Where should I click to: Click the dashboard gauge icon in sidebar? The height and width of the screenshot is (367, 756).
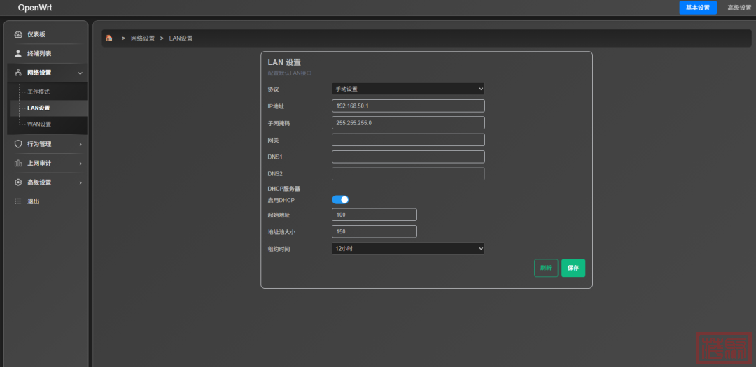[18, 34]
